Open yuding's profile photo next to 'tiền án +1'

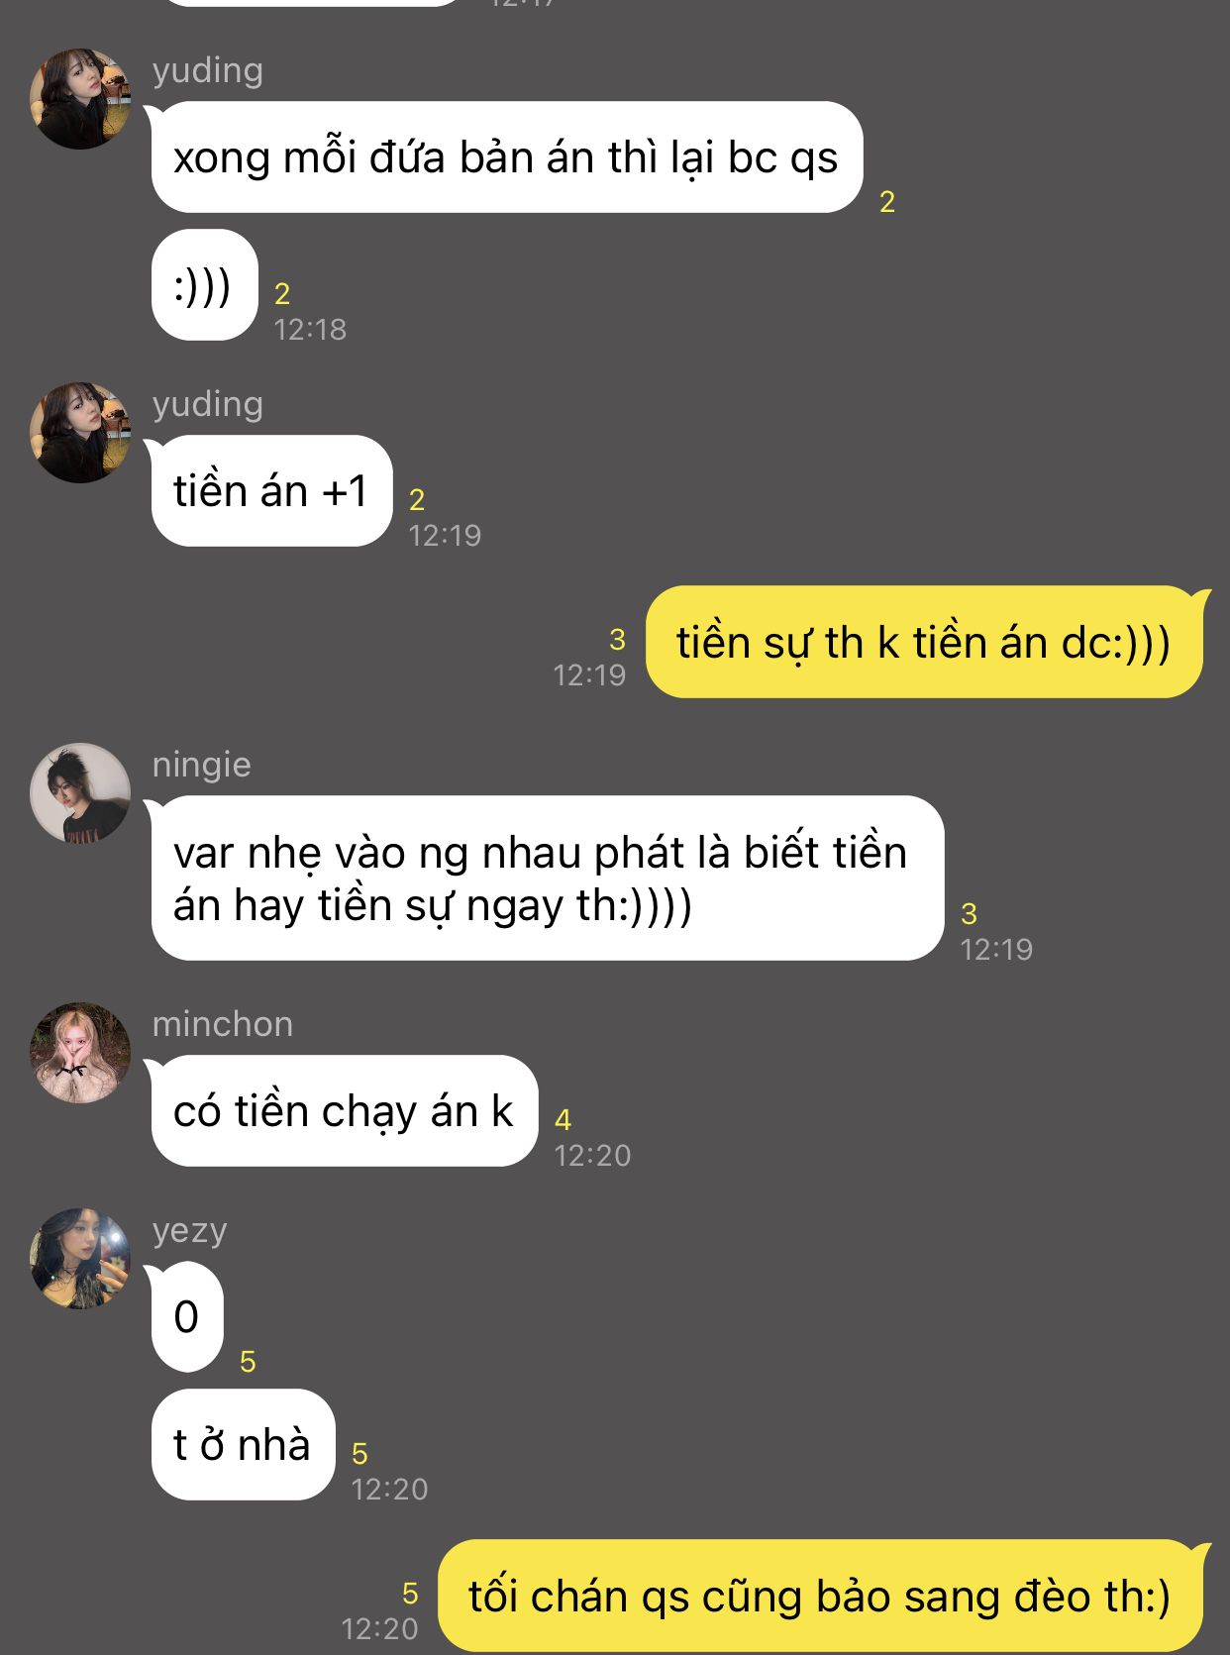click(x=80, y=433)
